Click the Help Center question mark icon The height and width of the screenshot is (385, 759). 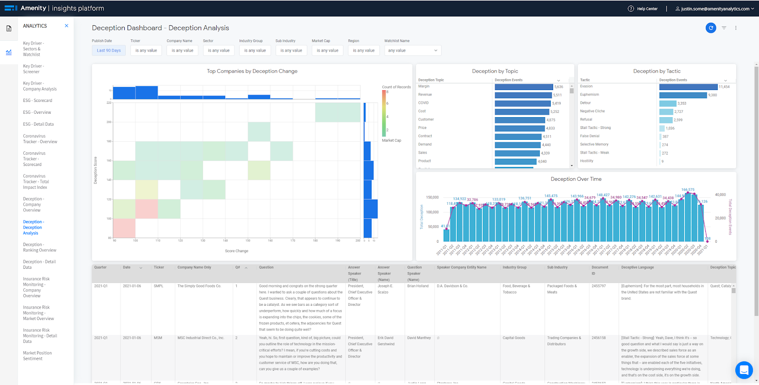pyautogui.click(x=631, y=9)
